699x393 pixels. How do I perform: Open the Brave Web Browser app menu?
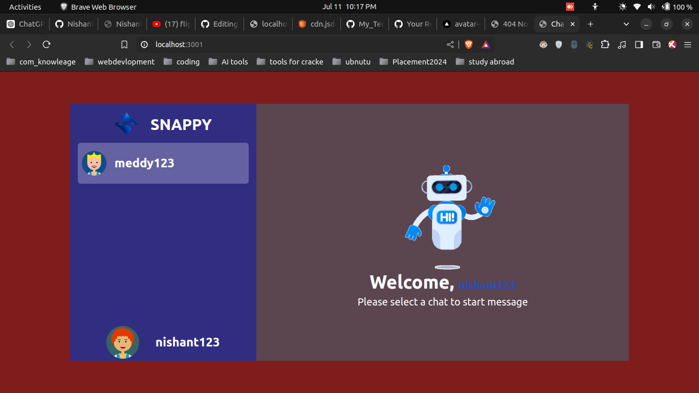coord(98,7)
